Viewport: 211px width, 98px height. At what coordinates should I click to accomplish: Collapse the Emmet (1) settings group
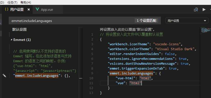11,40
